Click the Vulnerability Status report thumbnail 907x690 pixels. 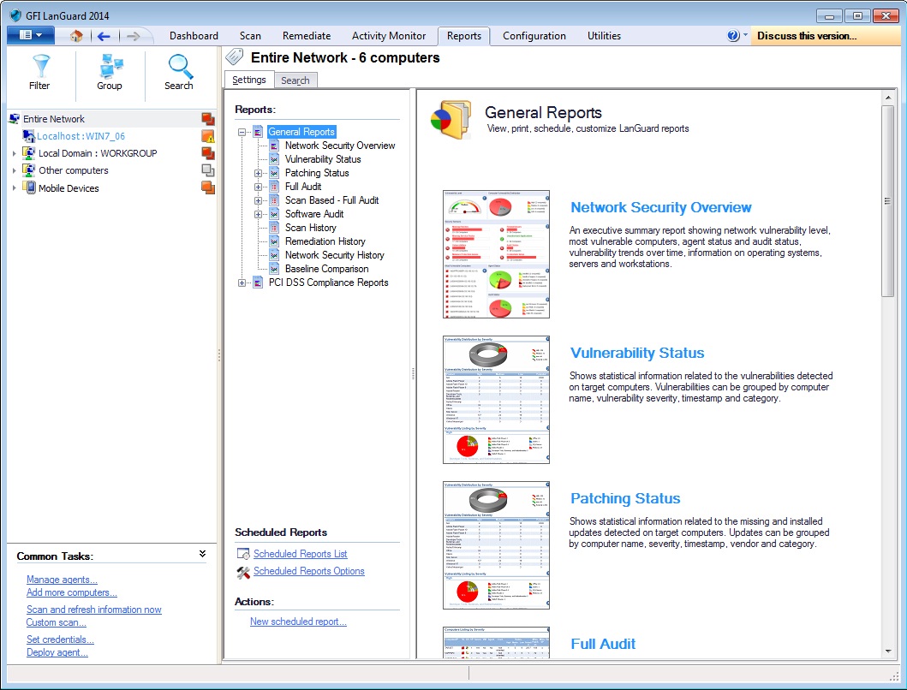pos(496,400)
